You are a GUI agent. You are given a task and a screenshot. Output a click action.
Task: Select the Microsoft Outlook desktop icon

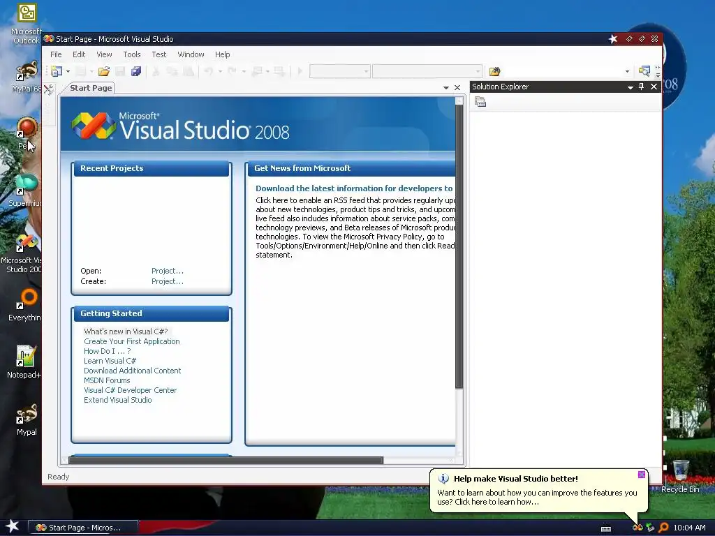pyautogui.click(x=27, y=24)
